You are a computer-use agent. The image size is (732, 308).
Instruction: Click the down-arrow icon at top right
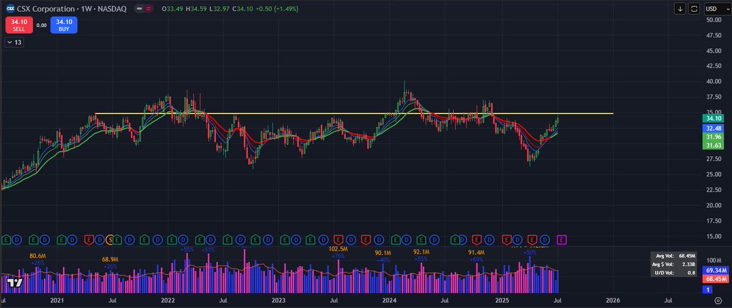tap(680, 9)
